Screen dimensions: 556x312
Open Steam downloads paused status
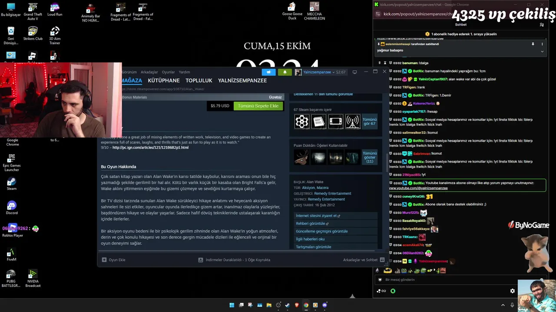(234, 260)
